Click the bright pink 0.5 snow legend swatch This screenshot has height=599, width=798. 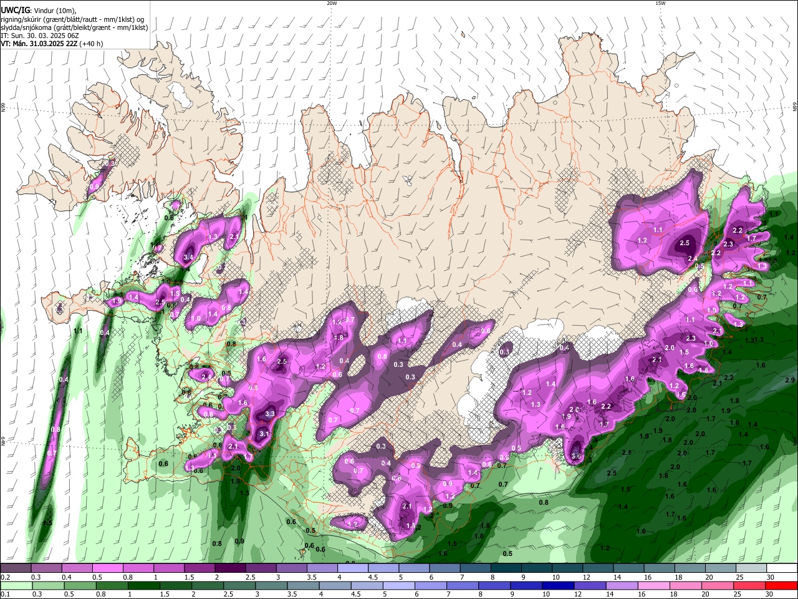coord(107,568)
